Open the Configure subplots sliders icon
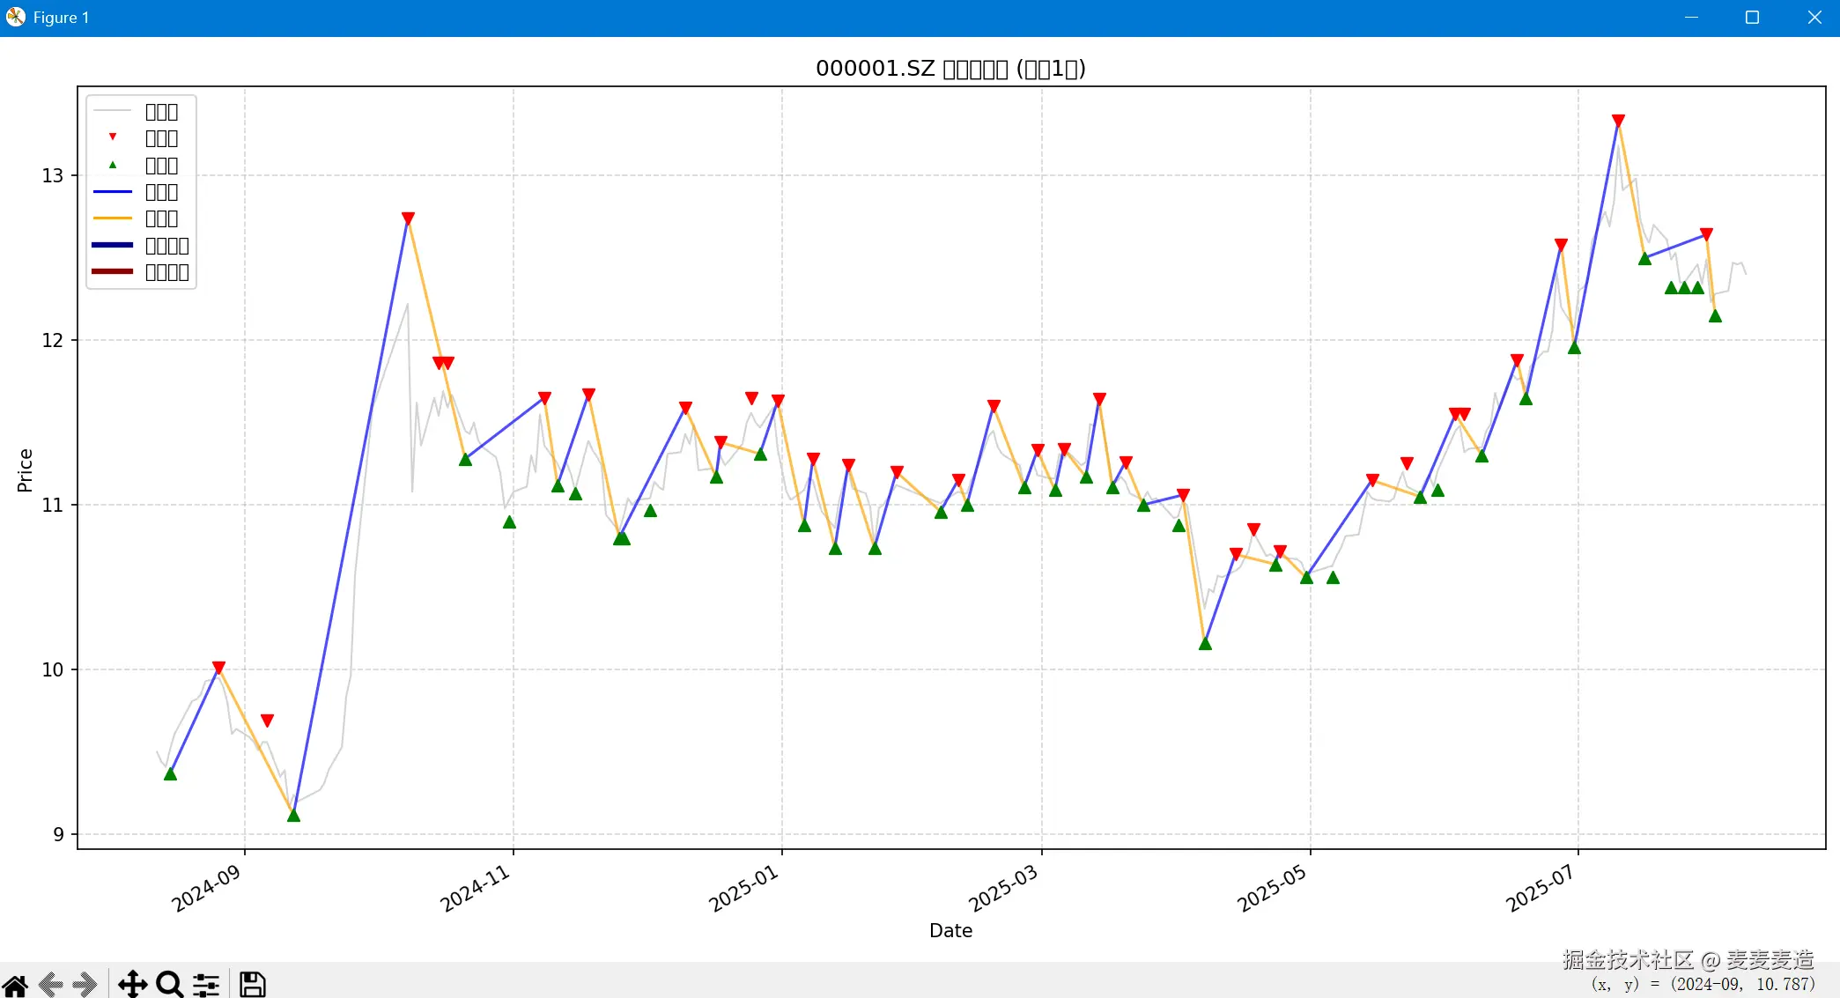1840x998 pixels. pos(206,984)
